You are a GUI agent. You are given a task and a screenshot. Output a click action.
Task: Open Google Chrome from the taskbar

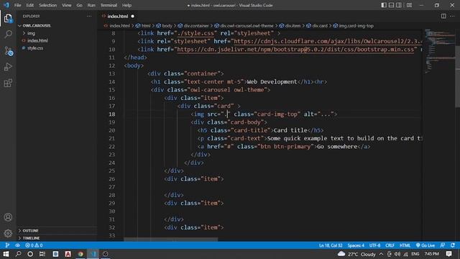tap(80, 254)
